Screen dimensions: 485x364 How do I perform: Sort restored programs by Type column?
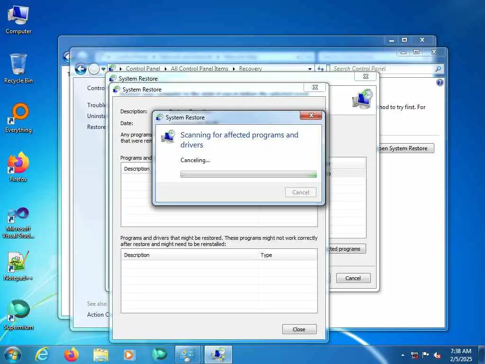pos(287,255)
